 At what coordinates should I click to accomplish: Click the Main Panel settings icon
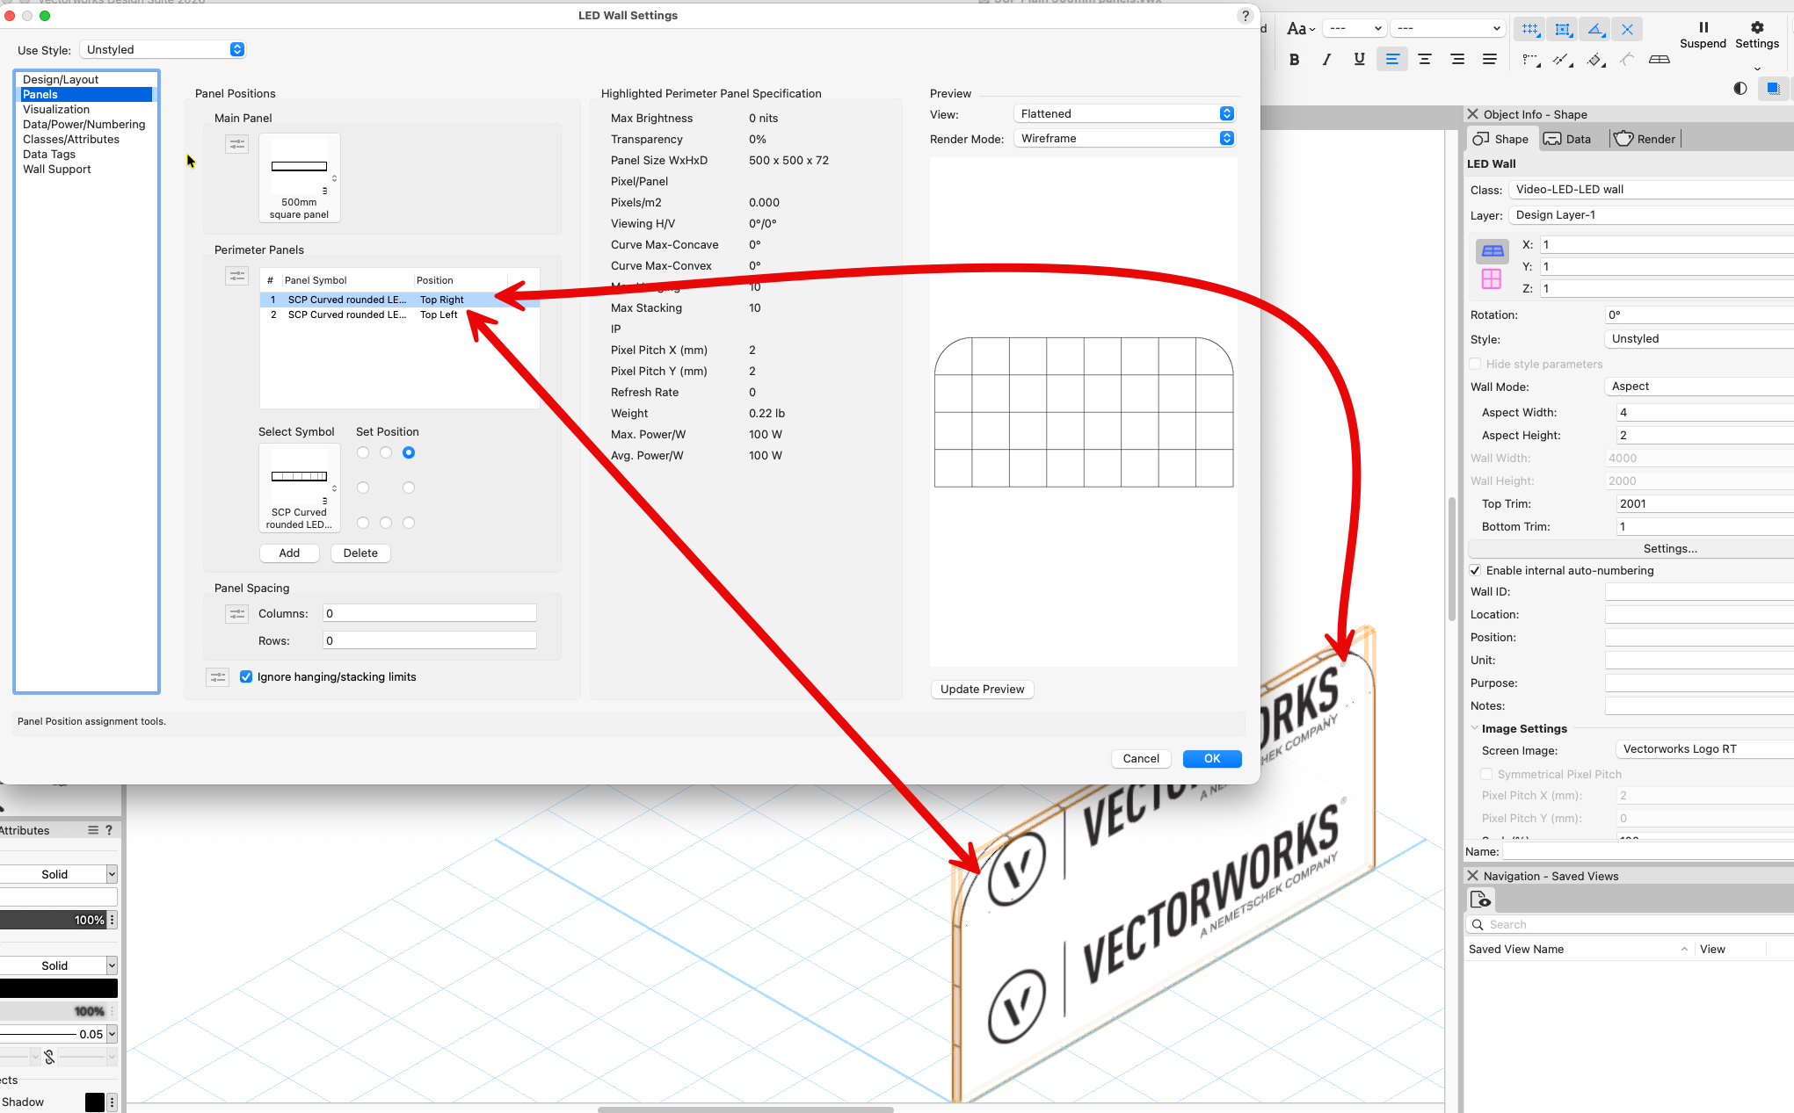[237, 144]
